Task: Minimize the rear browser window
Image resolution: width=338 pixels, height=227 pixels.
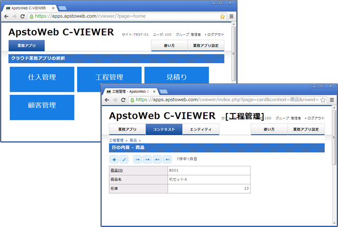Action: click(214, 3)
